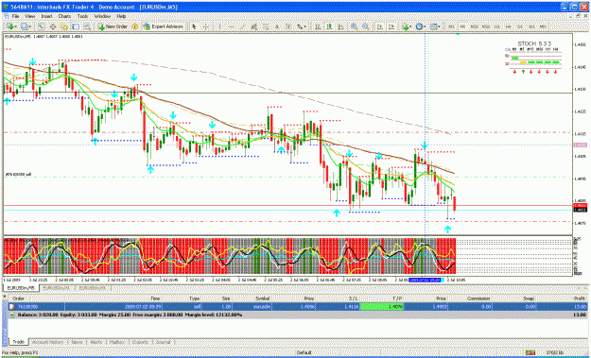Image resolution: width=591 pixels, height=358 pixels.
Task: Open the File menu
Action: click(15, 16)
